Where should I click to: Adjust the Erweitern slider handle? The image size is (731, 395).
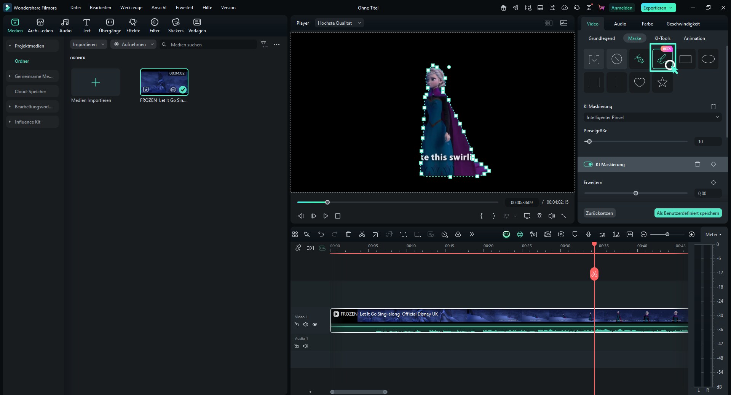[x=635, y=194]
